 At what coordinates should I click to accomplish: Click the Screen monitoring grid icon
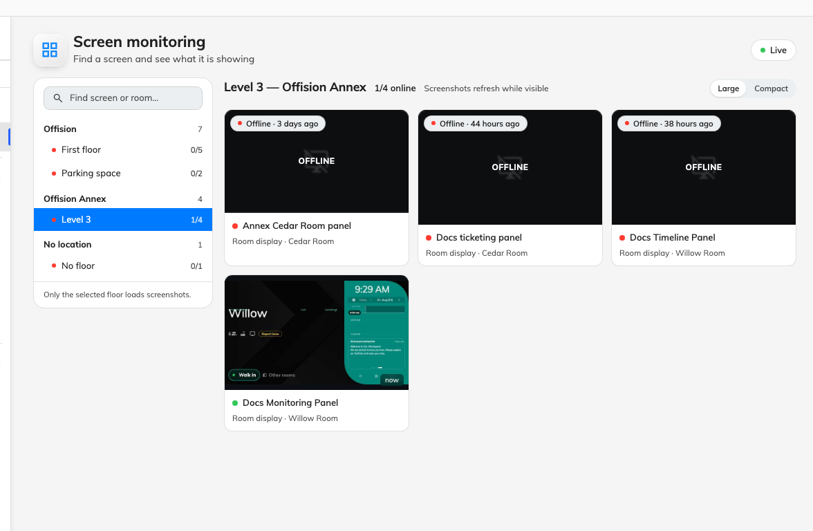pos(50,50)
